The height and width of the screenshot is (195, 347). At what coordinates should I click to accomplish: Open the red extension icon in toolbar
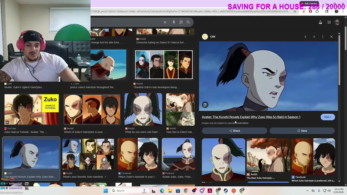[310, 11]
